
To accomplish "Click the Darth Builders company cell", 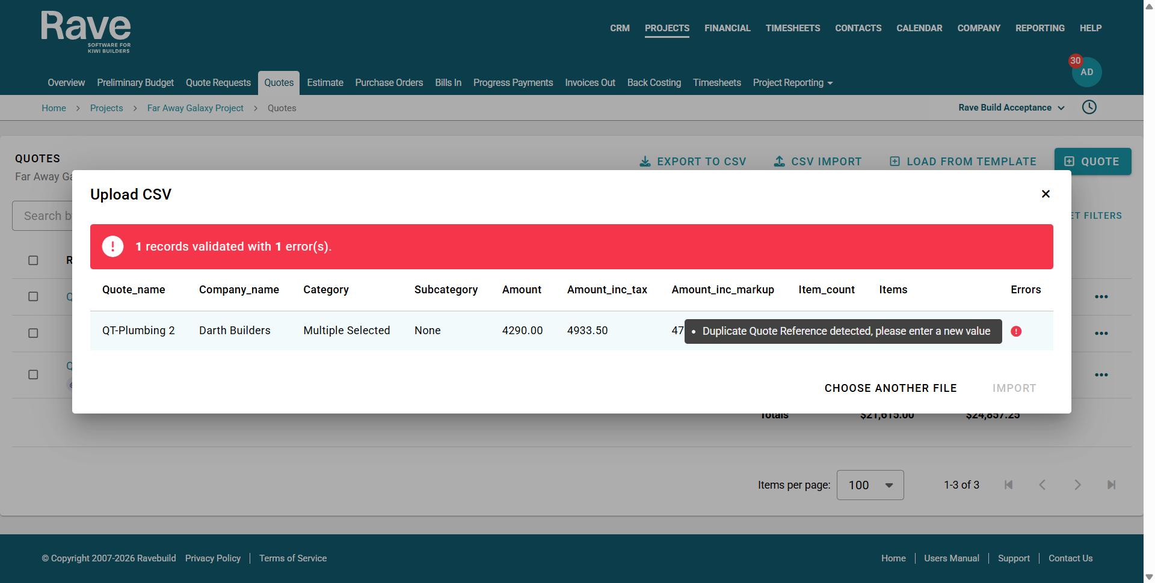I will (235, 331).
